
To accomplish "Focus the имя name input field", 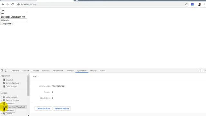I will (14, 14).
